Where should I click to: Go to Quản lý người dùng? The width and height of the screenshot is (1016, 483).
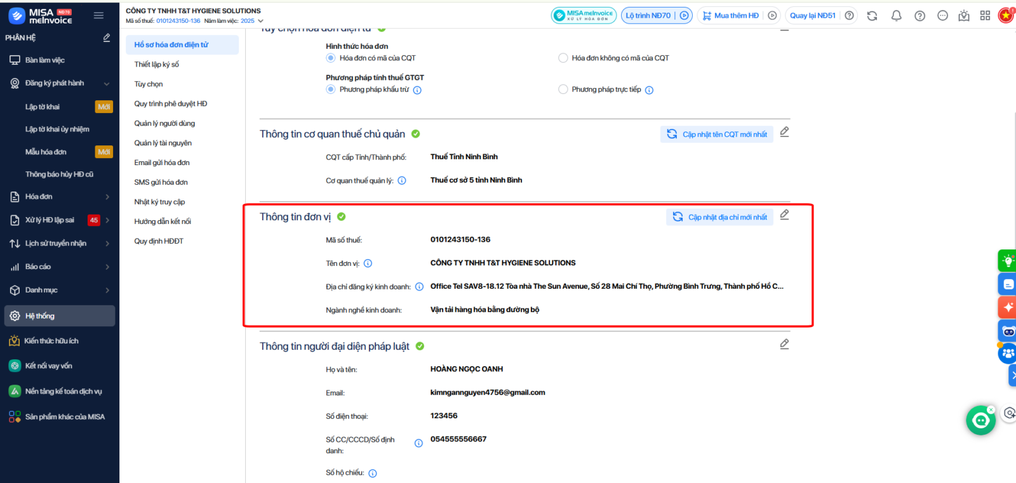tap(164, 124)
